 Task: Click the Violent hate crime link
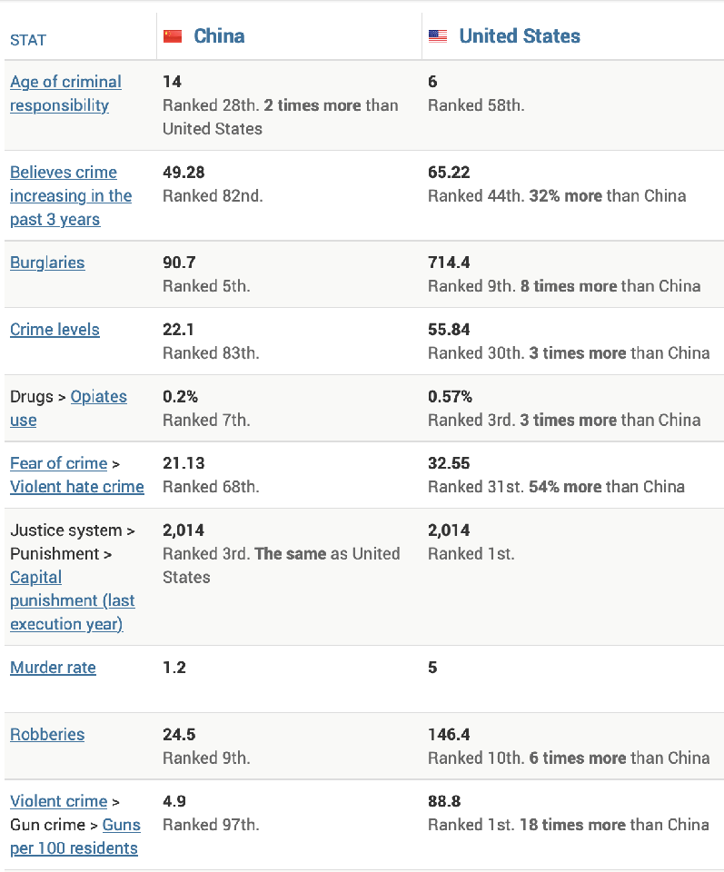pos(77,487)
